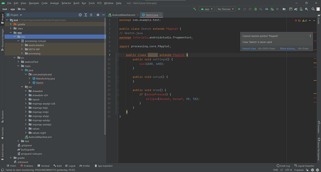Screen dimensions: 321x172
Task: Open the Structure side panel
Action: coord(2,117)
